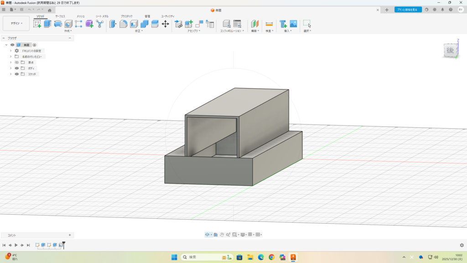This screenshot has height=263, width=467.
Task: Click the Fillet tool in the modify group
Action: click(123, 24)
